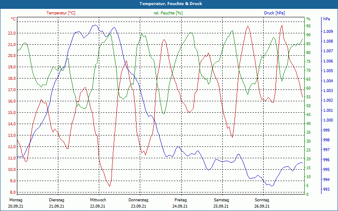This screenshot has width=338, height=211.
Task: Click the temperature tick '20,0'
Action: coord(12,56)
